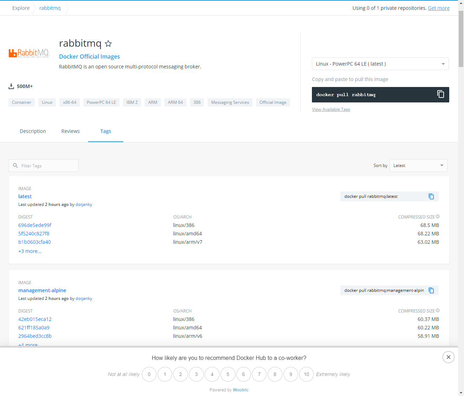Screen dimensions: 464x396
Task: Click the Linux category chip
Action: [x=47, y=102]
